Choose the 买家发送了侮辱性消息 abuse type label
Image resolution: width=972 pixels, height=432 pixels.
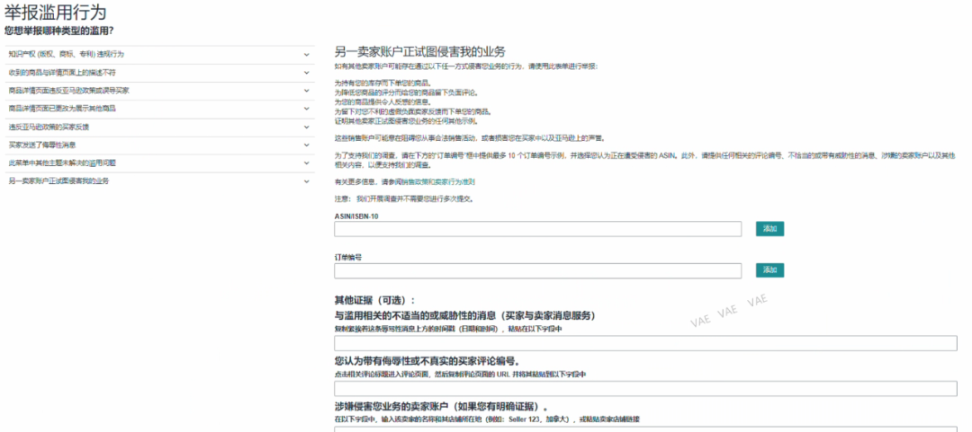click(42, 145)
